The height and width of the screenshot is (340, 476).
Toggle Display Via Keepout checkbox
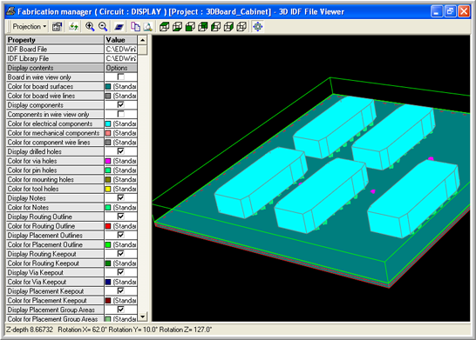point(120,272)
